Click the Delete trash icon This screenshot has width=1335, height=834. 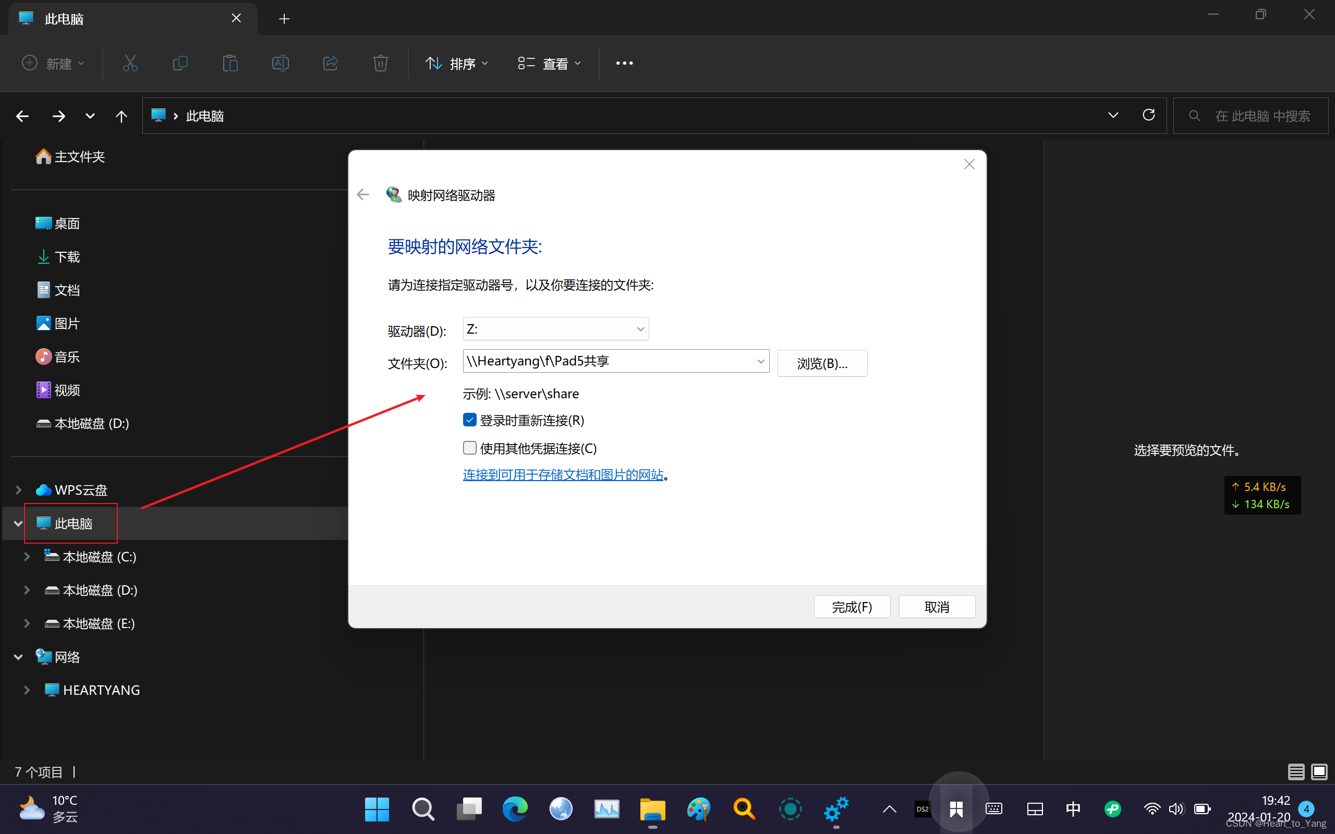[381, 64]
